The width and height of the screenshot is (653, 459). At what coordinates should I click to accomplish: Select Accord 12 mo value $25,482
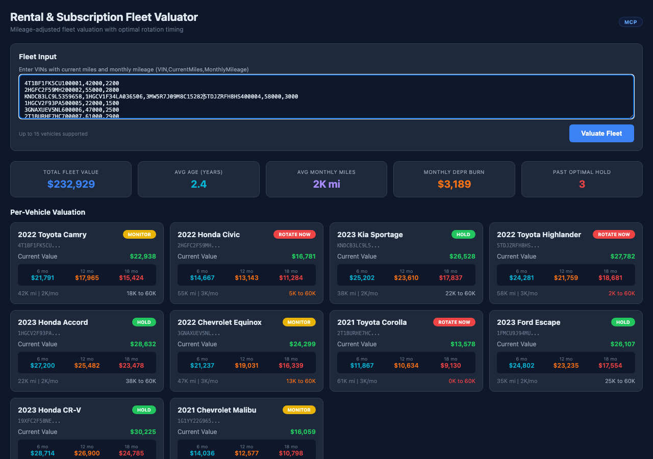(87, 366)
